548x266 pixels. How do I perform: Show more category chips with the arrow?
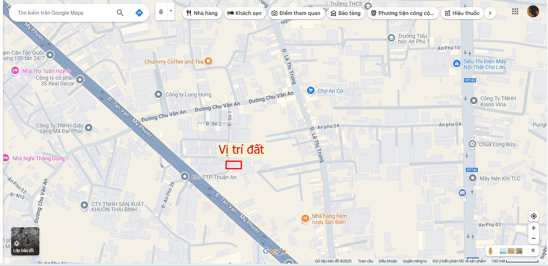[x=490, y=13]
